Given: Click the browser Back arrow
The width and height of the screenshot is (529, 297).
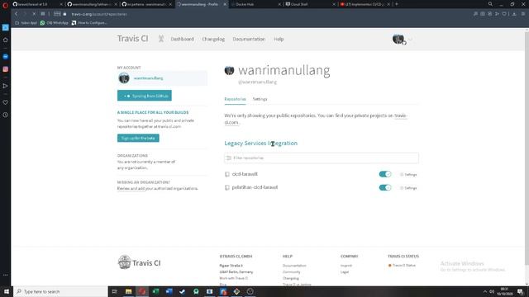Looking at the screenshot, I should [17, 14].
